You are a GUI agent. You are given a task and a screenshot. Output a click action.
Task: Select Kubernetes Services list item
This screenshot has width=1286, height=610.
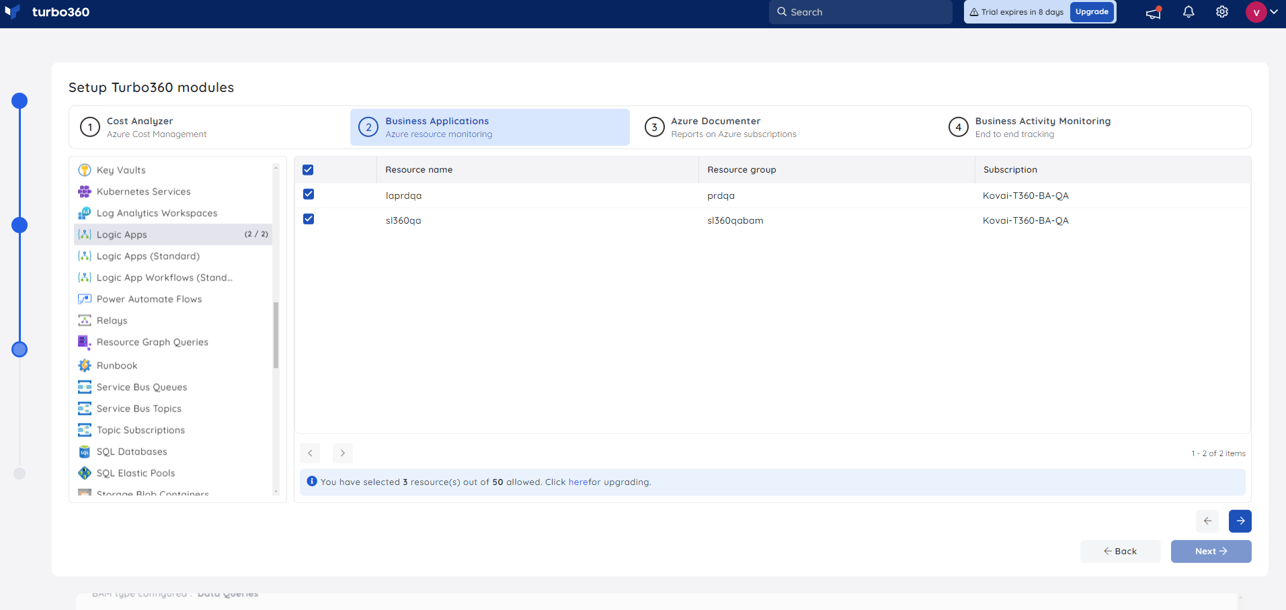tap(173, 191)
